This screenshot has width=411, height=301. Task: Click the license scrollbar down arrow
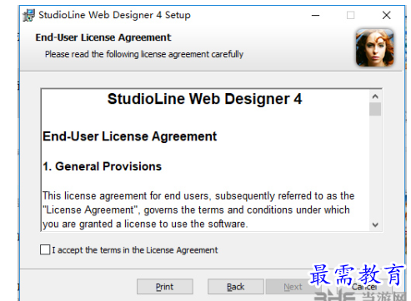(375, 225)
